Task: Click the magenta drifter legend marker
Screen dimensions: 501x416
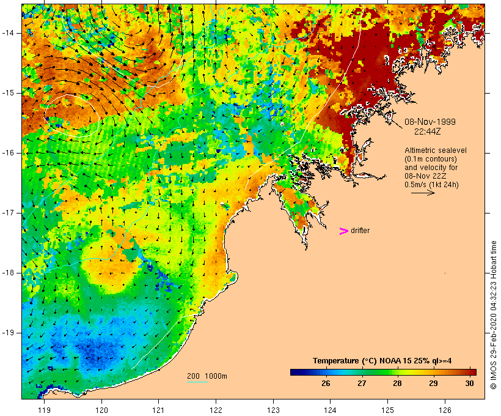Action: [343, 231]
